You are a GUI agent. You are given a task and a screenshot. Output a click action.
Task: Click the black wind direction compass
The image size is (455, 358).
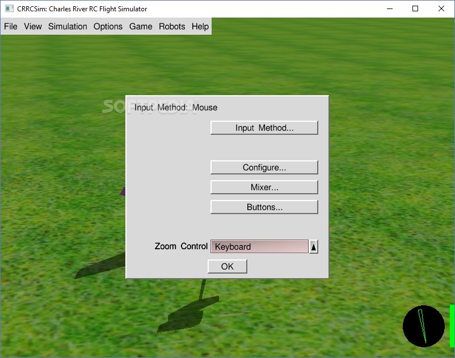[424, 326]
